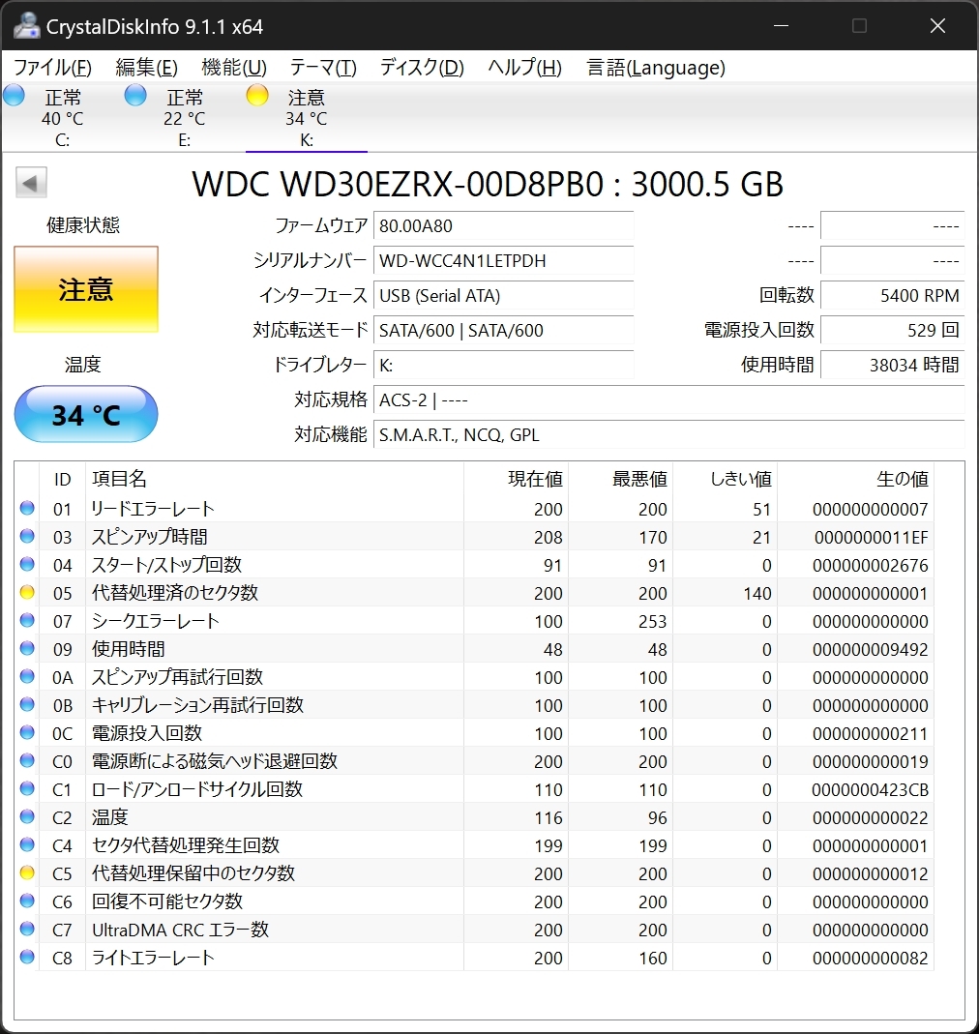
Task: Switch to the 注意 34 °C K: disk tab
Action: [306, 117]
